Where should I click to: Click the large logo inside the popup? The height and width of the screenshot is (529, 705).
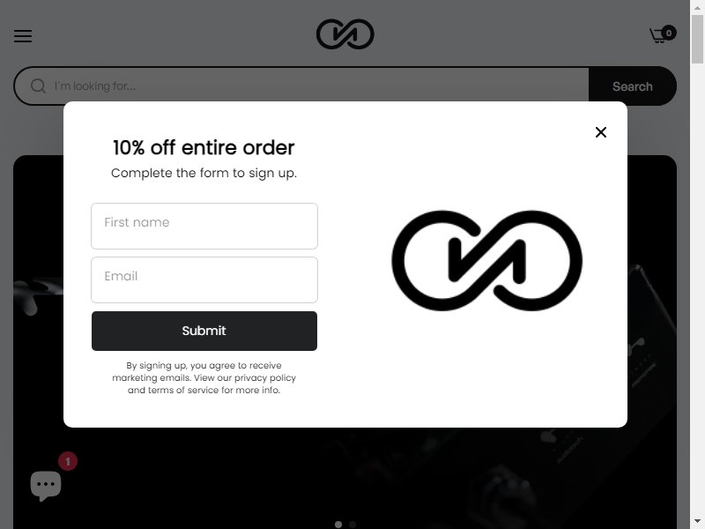(x=487, y=260)
